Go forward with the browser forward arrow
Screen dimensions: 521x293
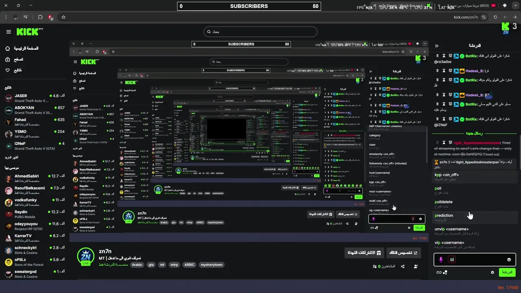505,17
